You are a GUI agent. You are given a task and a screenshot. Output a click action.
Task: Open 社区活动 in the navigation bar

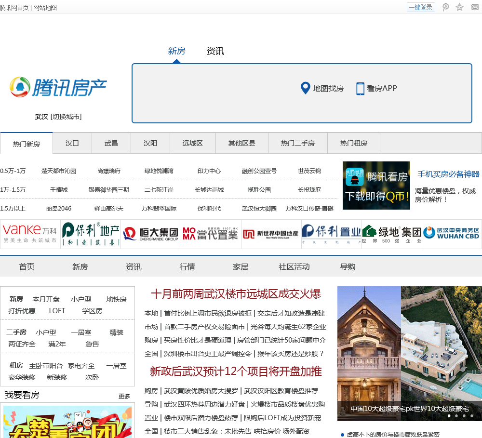pyautogui.click(x=294, y=266)
